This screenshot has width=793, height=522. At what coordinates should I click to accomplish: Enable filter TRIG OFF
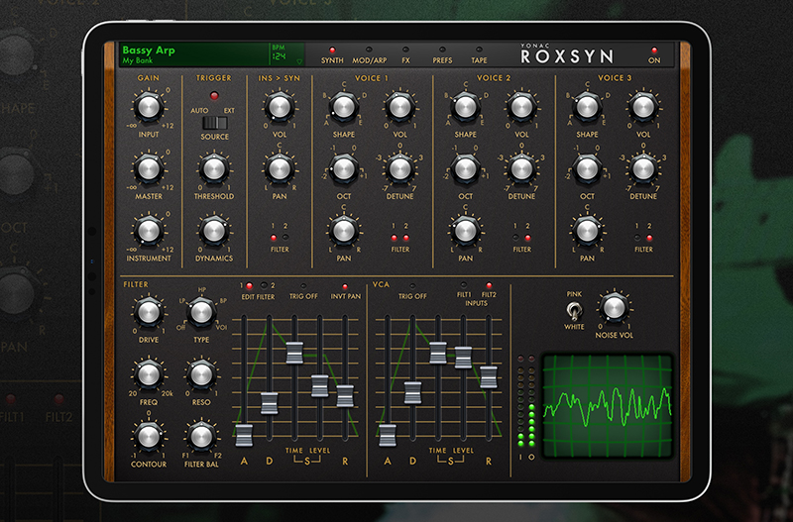303,286
